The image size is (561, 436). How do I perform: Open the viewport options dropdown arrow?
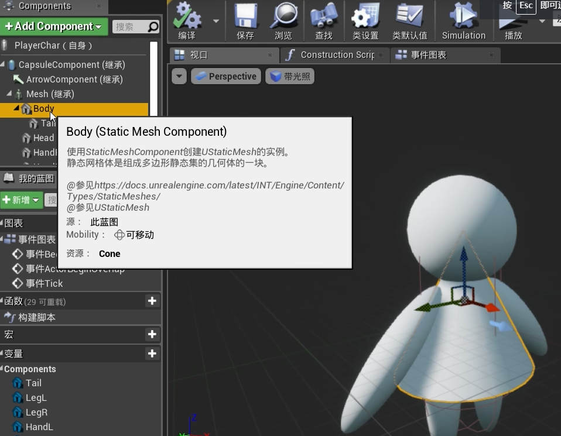pyautogui.click(x=179, y=77)
